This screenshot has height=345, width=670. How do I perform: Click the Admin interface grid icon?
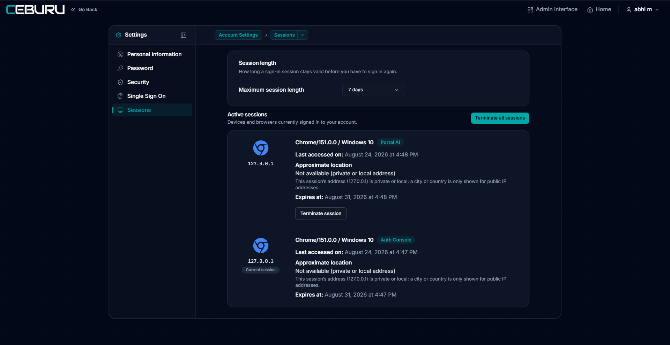pyautogui.click(x=530, y=10)
